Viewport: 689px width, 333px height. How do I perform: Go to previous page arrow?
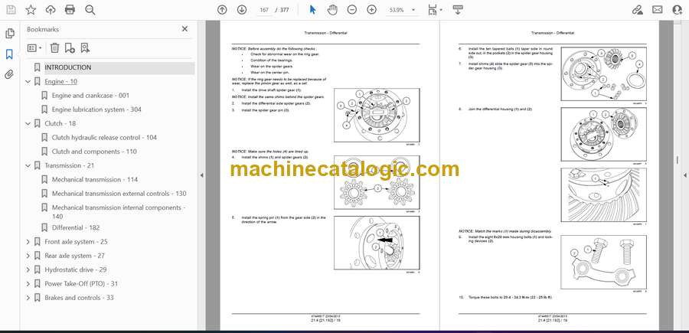(x=222, y=10)
